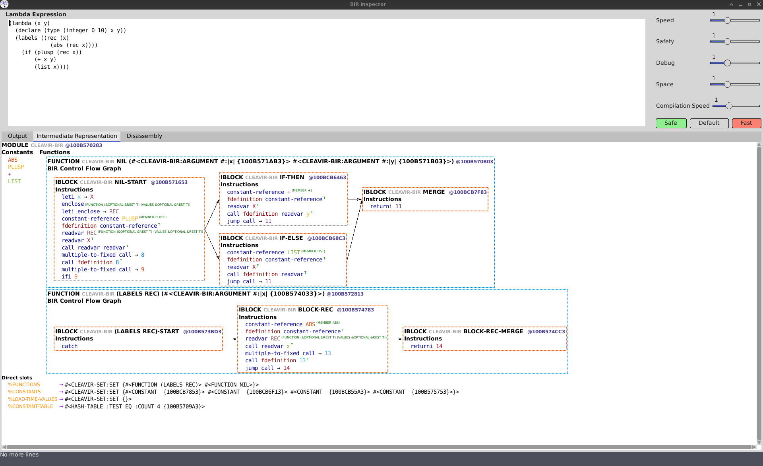Click the %LOAD-TIME-VALUES direct slot
The width and height of the screenshot is (763, 466).
(x=33, y=399)
